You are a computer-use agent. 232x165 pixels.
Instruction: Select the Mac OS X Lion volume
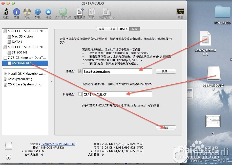point(22,36)
